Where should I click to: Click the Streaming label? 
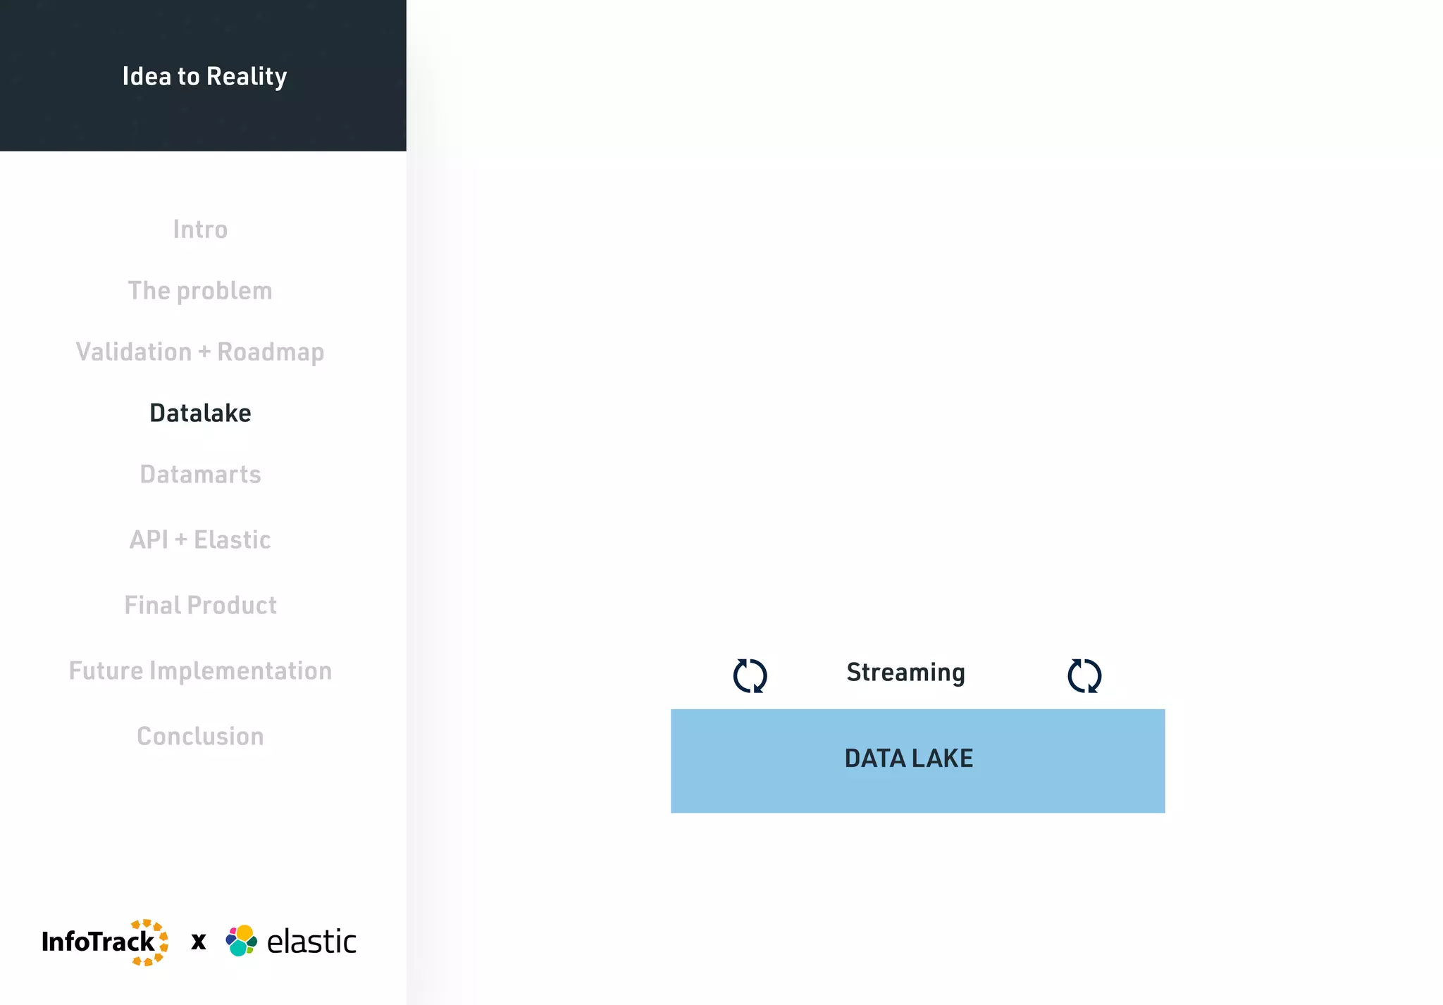point(905,673)
